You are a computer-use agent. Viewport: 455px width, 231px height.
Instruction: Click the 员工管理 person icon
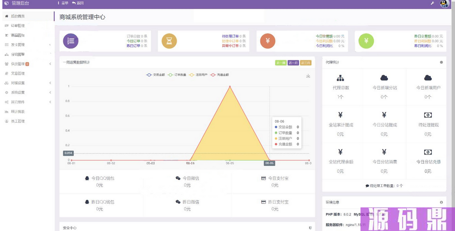[x=7, y=121]
